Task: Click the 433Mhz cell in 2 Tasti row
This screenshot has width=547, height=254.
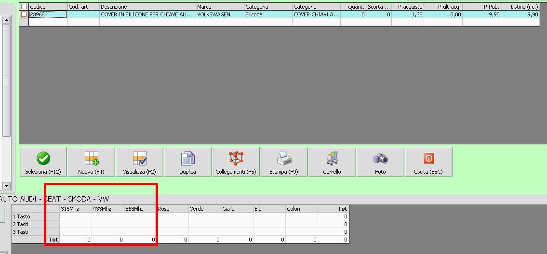Action: click(108, 224)
